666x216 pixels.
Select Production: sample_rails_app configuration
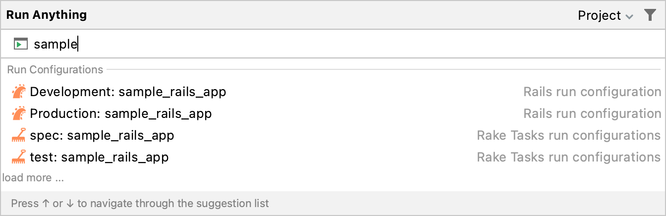click(121, 114)
